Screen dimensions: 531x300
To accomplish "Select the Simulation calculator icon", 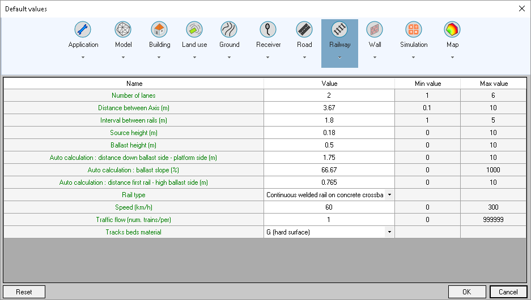I will point(414,29).
